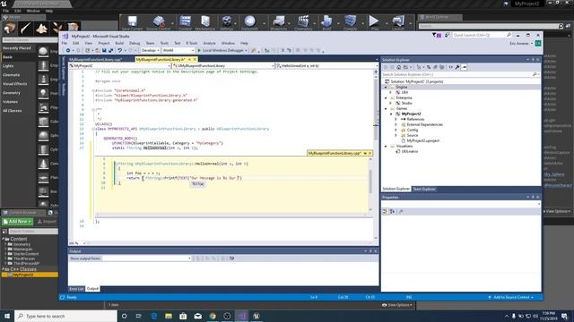Open account dropdown next to user name
Viewport: 574px width, 322px height.
532,44
